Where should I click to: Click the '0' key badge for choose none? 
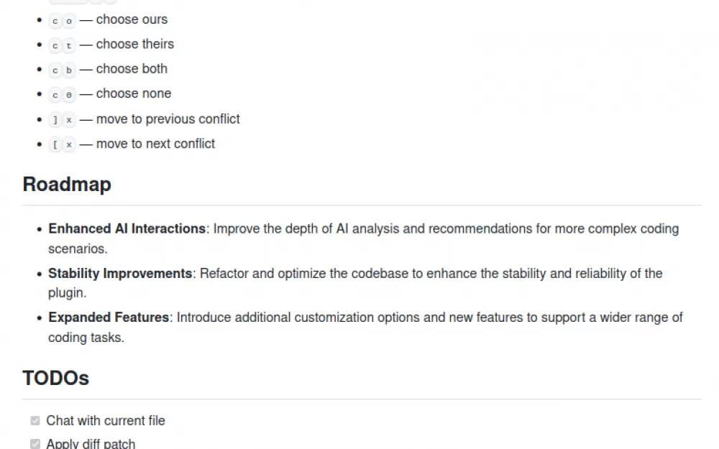69,95
